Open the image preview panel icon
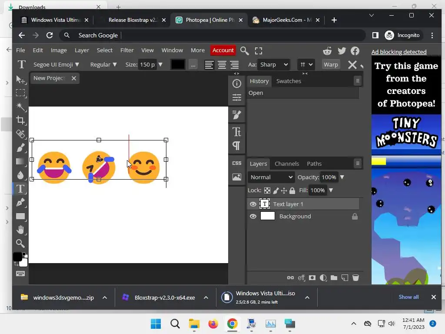The image size is (445, 334). click(237, 177)
